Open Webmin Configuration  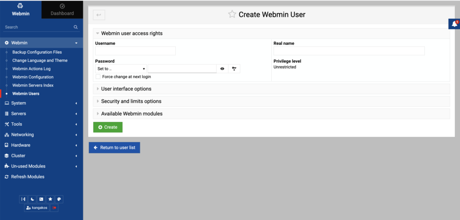pyautogui.click(x=33, y=77)
